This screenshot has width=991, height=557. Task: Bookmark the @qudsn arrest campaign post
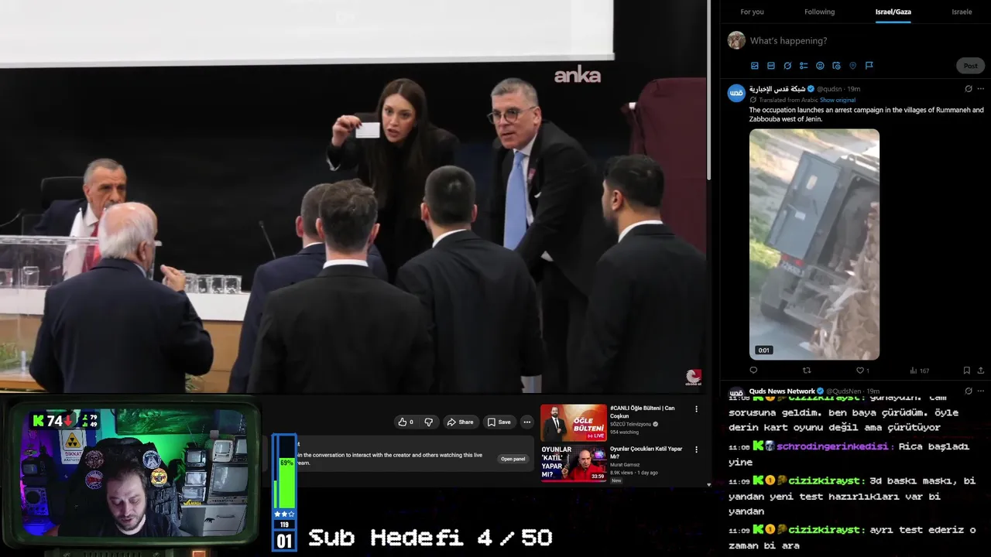(x=966, y=371)
